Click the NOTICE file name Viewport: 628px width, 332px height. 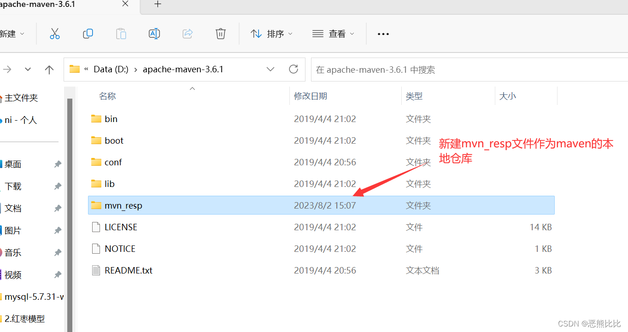coord(120,249)
